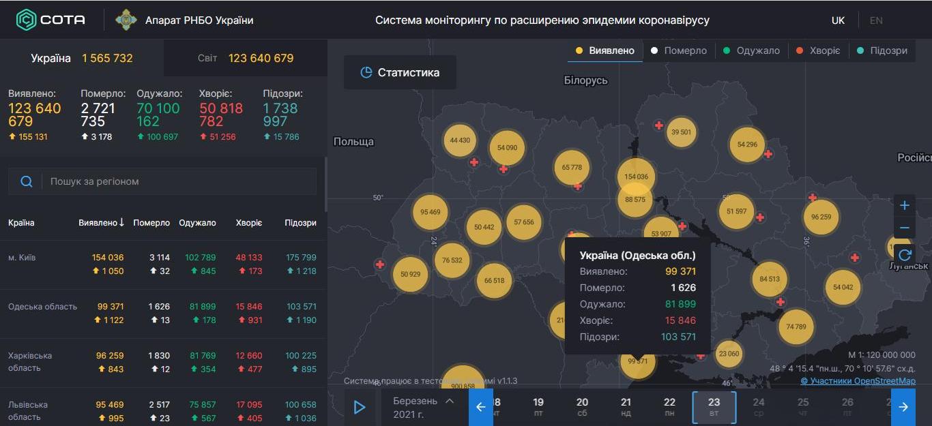The image size is (932, 426).
Task: Go to previous dates with left arrow
Action: coord(480,407)
